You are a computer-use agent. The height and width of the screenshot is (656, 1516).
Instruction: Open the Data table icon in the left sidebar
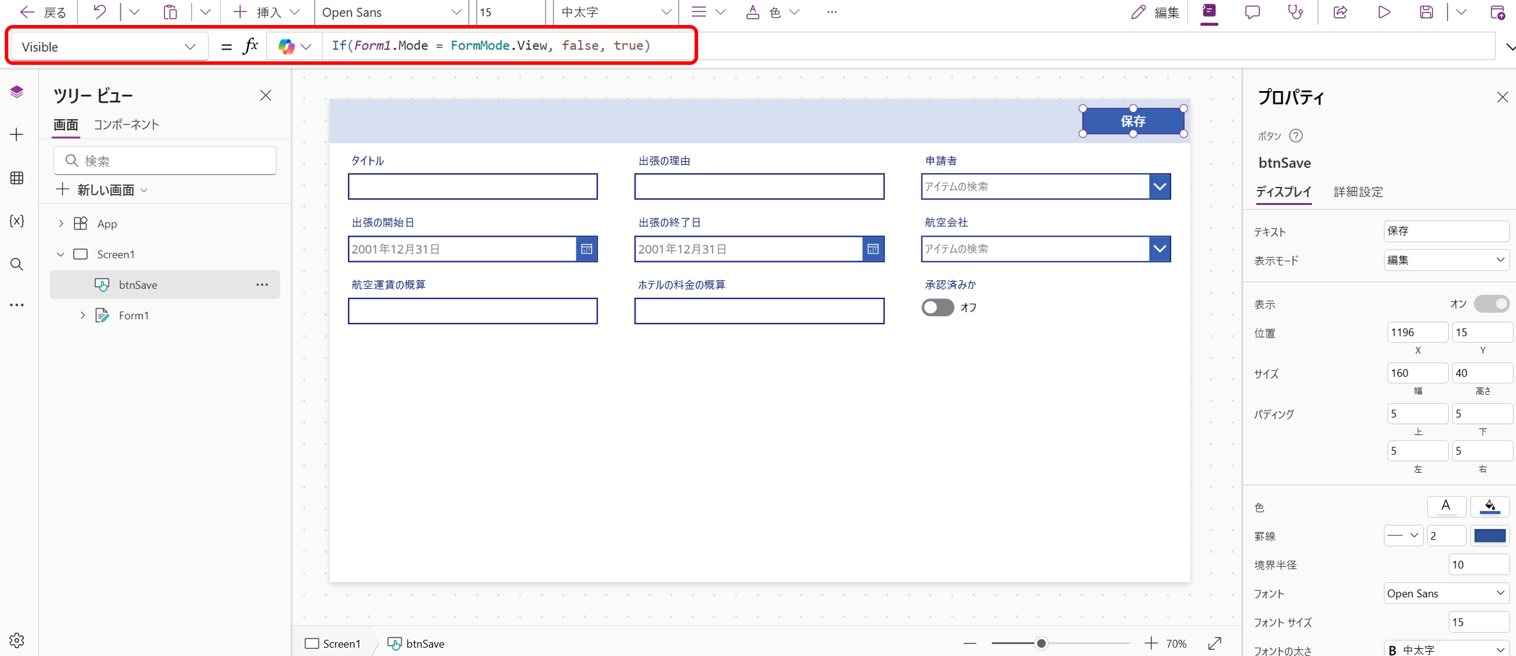17,177
